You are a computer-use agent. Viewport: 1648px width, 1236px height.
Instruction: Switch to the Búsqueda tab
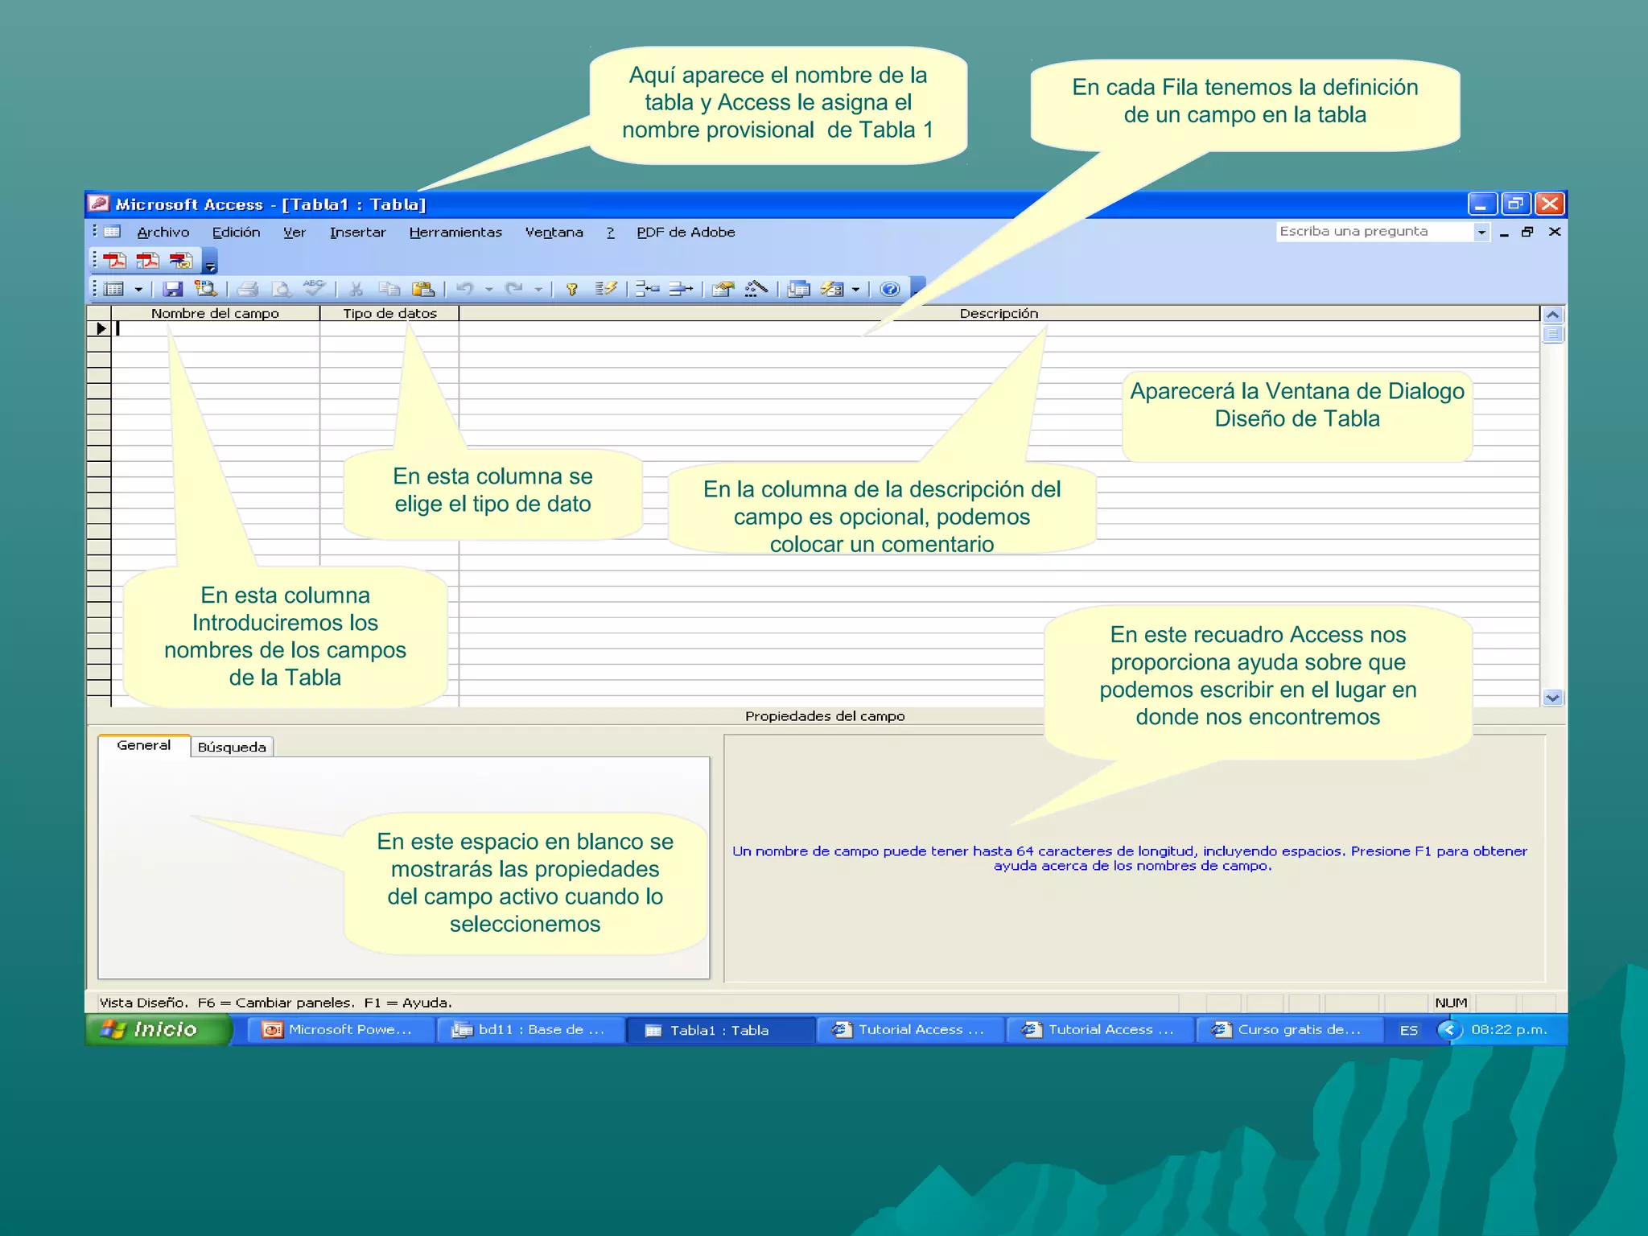(x=232, y=747)
